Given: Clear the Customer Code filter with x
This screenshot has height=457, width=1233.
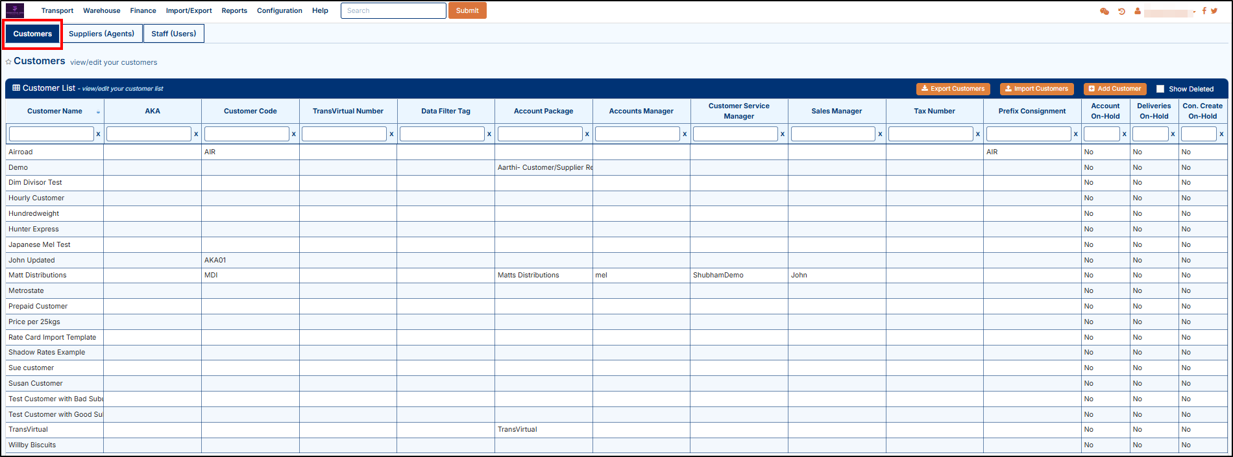Looking at the screenshot, I should pyautogui.click(x=294, y=134).
